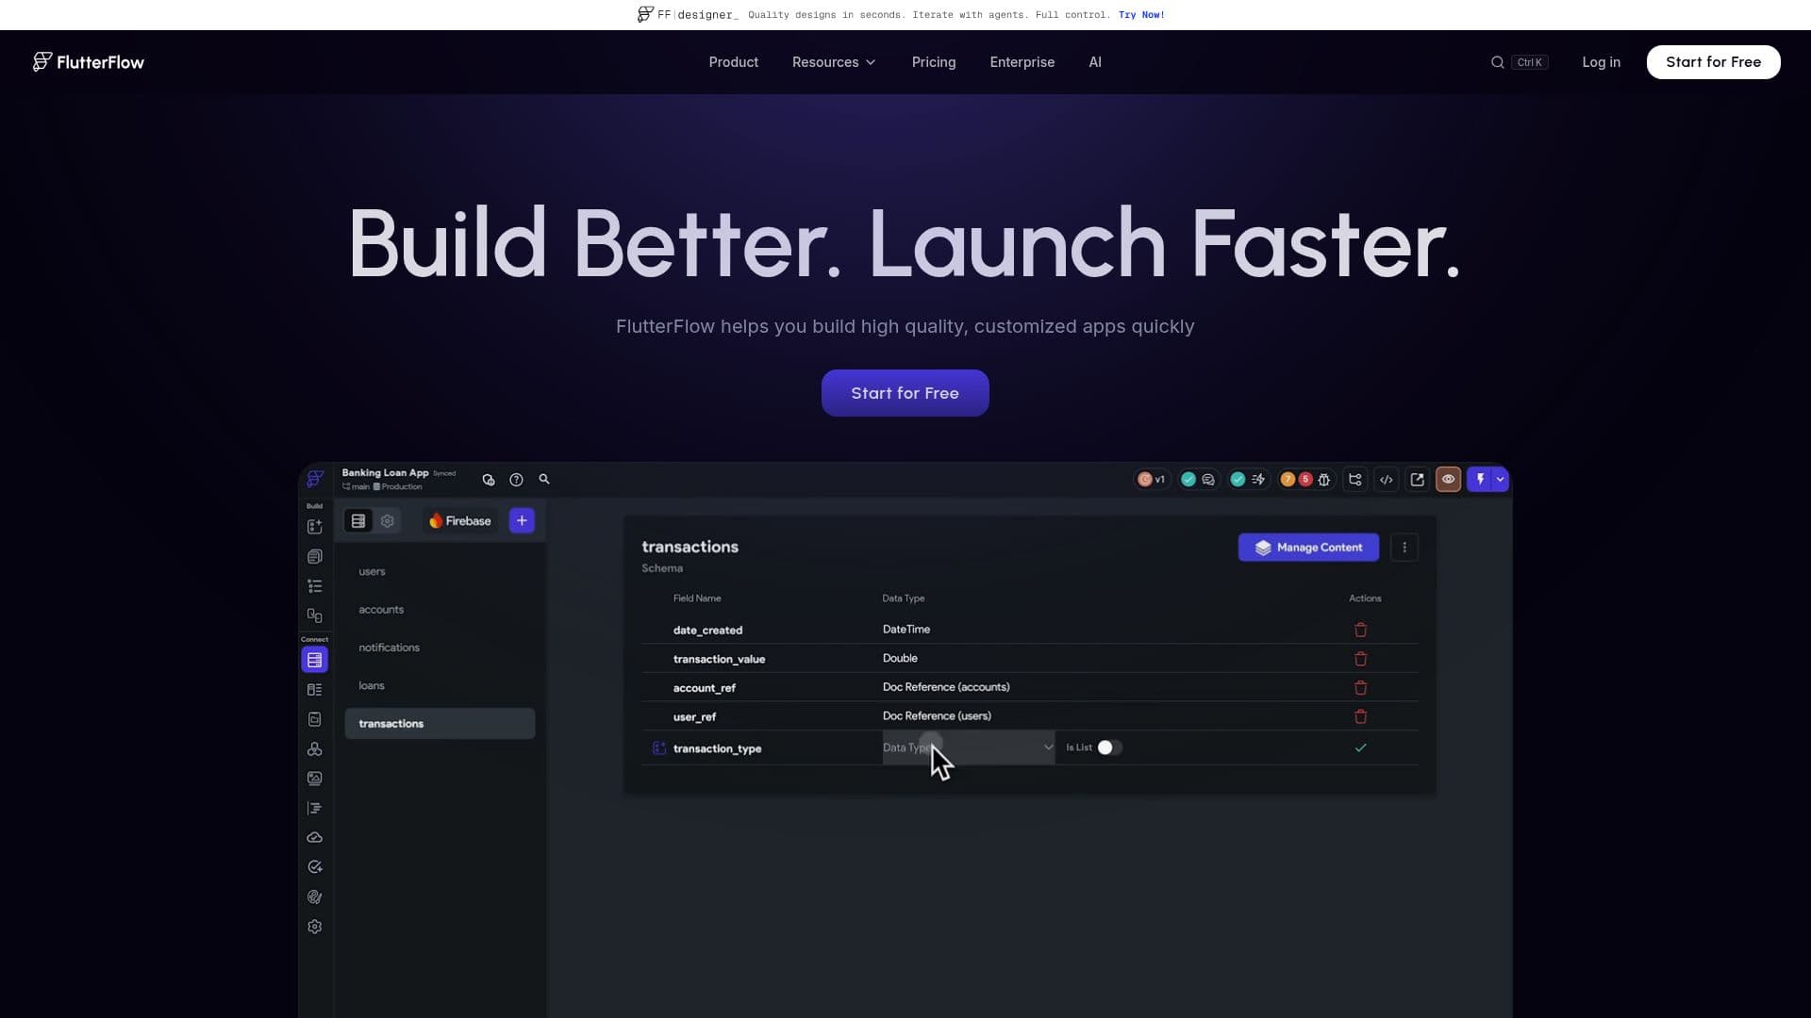Open the view code icon
The height and width of the screenshot is (1018, 1811).
1387,480
